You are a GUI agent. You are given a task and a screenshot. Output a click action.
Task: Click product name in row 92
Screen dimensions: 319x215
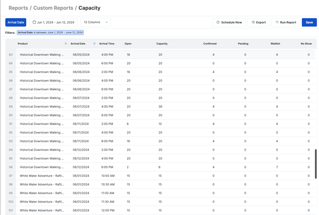coord(42,132)
